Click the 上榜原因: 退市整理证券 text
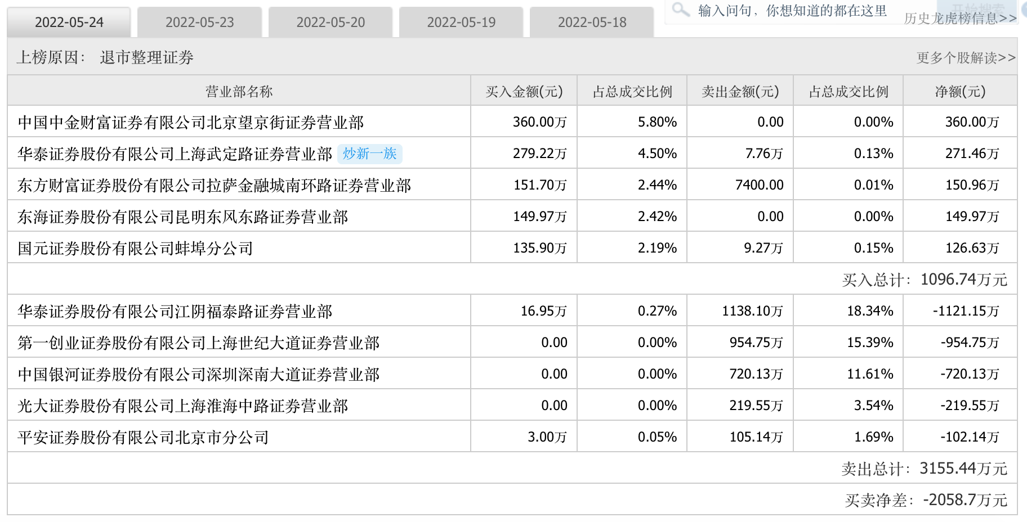The width and height of the screenshot is (1027, 522). coord(105,57)
